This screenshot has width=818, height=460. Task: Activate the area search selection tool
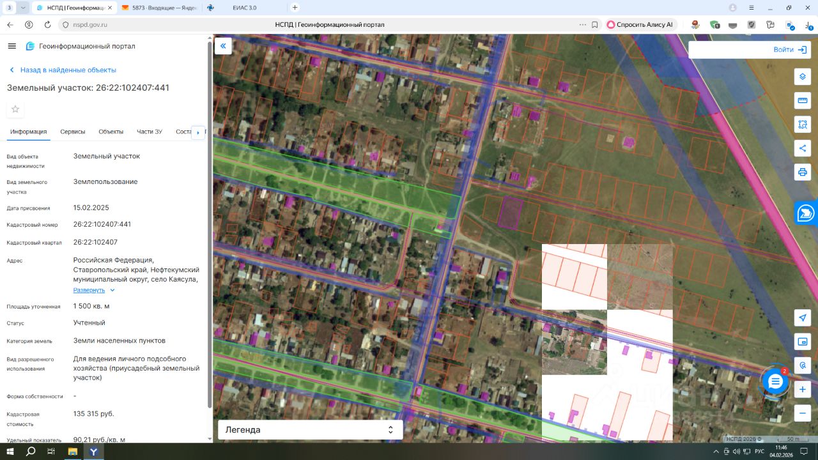point(803,124)
